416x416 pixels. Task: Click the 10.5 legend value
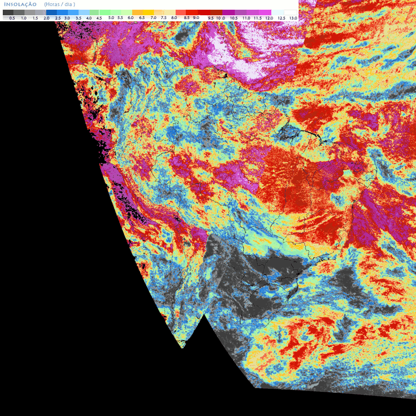pos(234,18)
